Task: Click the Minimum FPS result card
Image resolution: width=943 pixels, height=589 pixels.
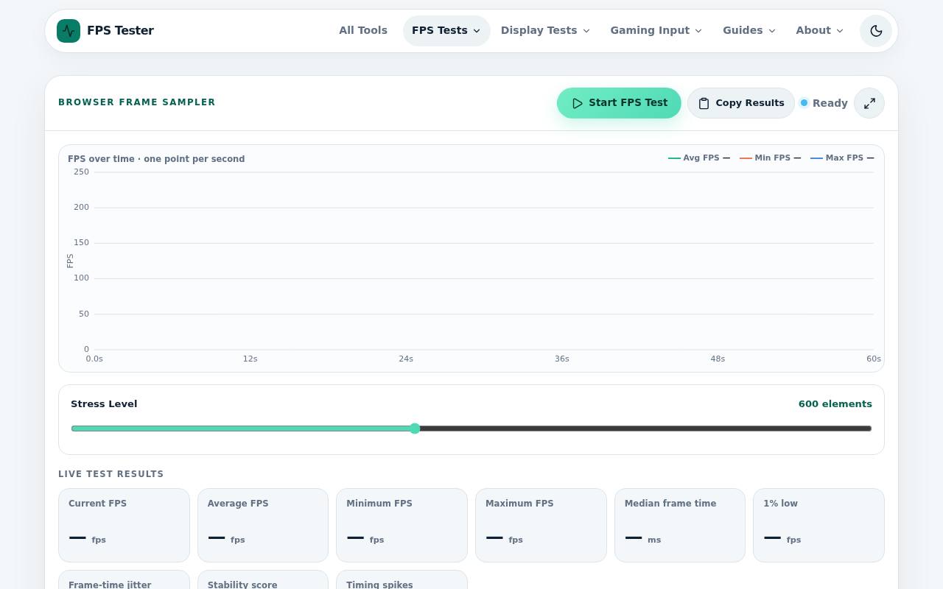Action: [402, 526]
